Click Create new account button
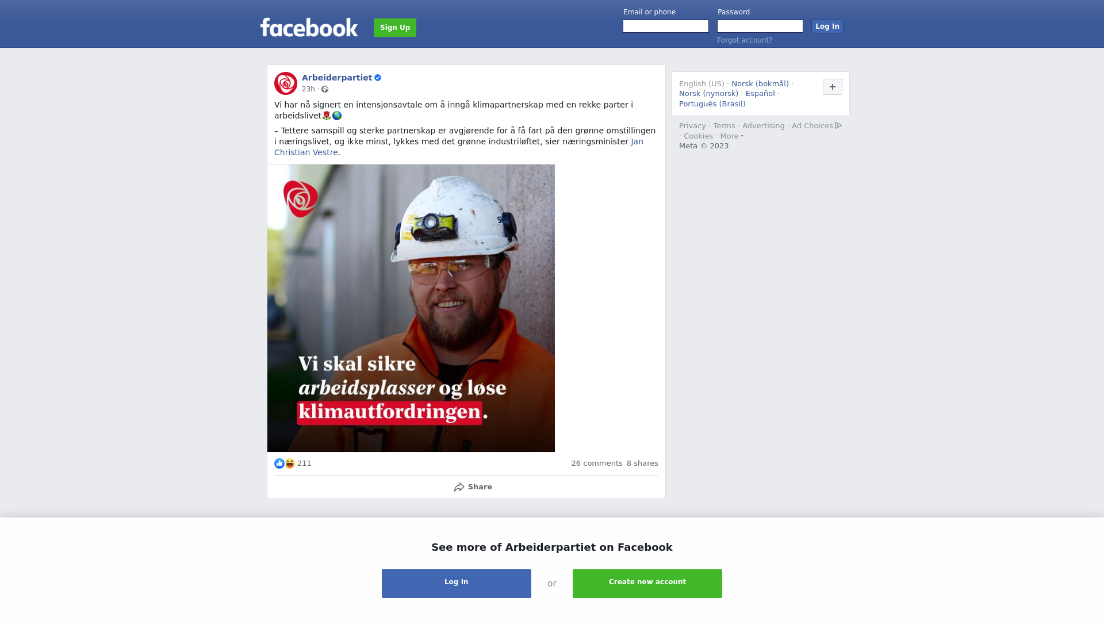The width and height of the screenshot is (1104, 621). tap(647, 584)
